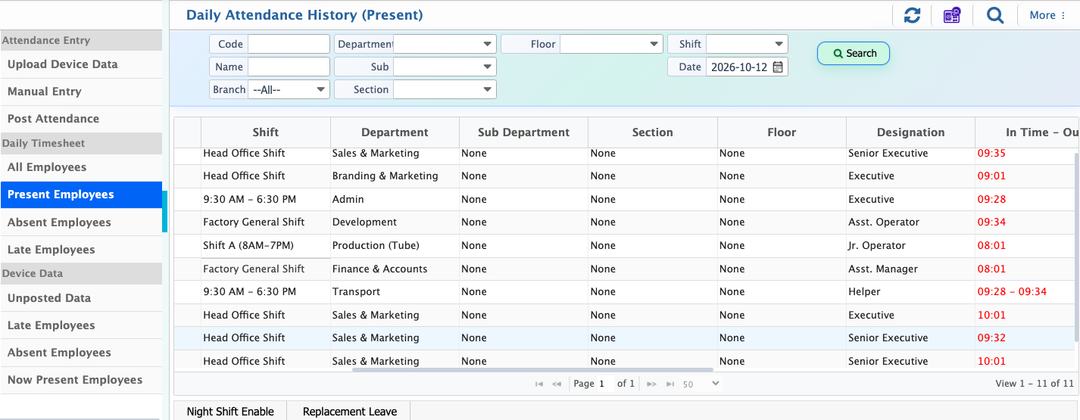The width and height of the screenshot is (1080, 420).
Task: Click the table vertical scrollbar
Action: click(x=1077, y=246)
